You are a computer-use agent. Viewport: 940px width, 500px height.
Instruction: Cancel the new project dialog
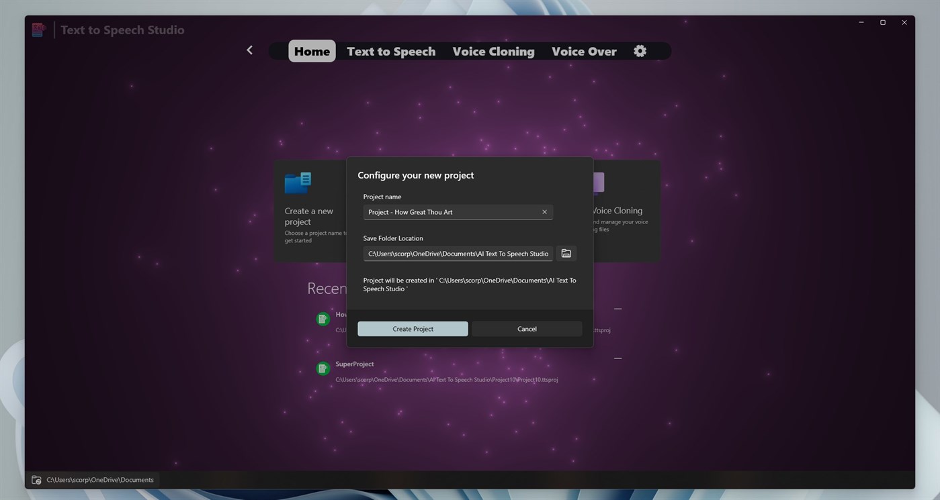click(526, 329)
